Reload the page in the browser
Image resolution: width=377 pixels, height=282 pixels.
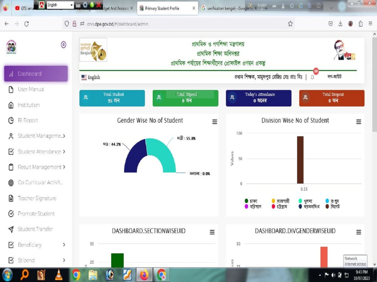point(26,24)
